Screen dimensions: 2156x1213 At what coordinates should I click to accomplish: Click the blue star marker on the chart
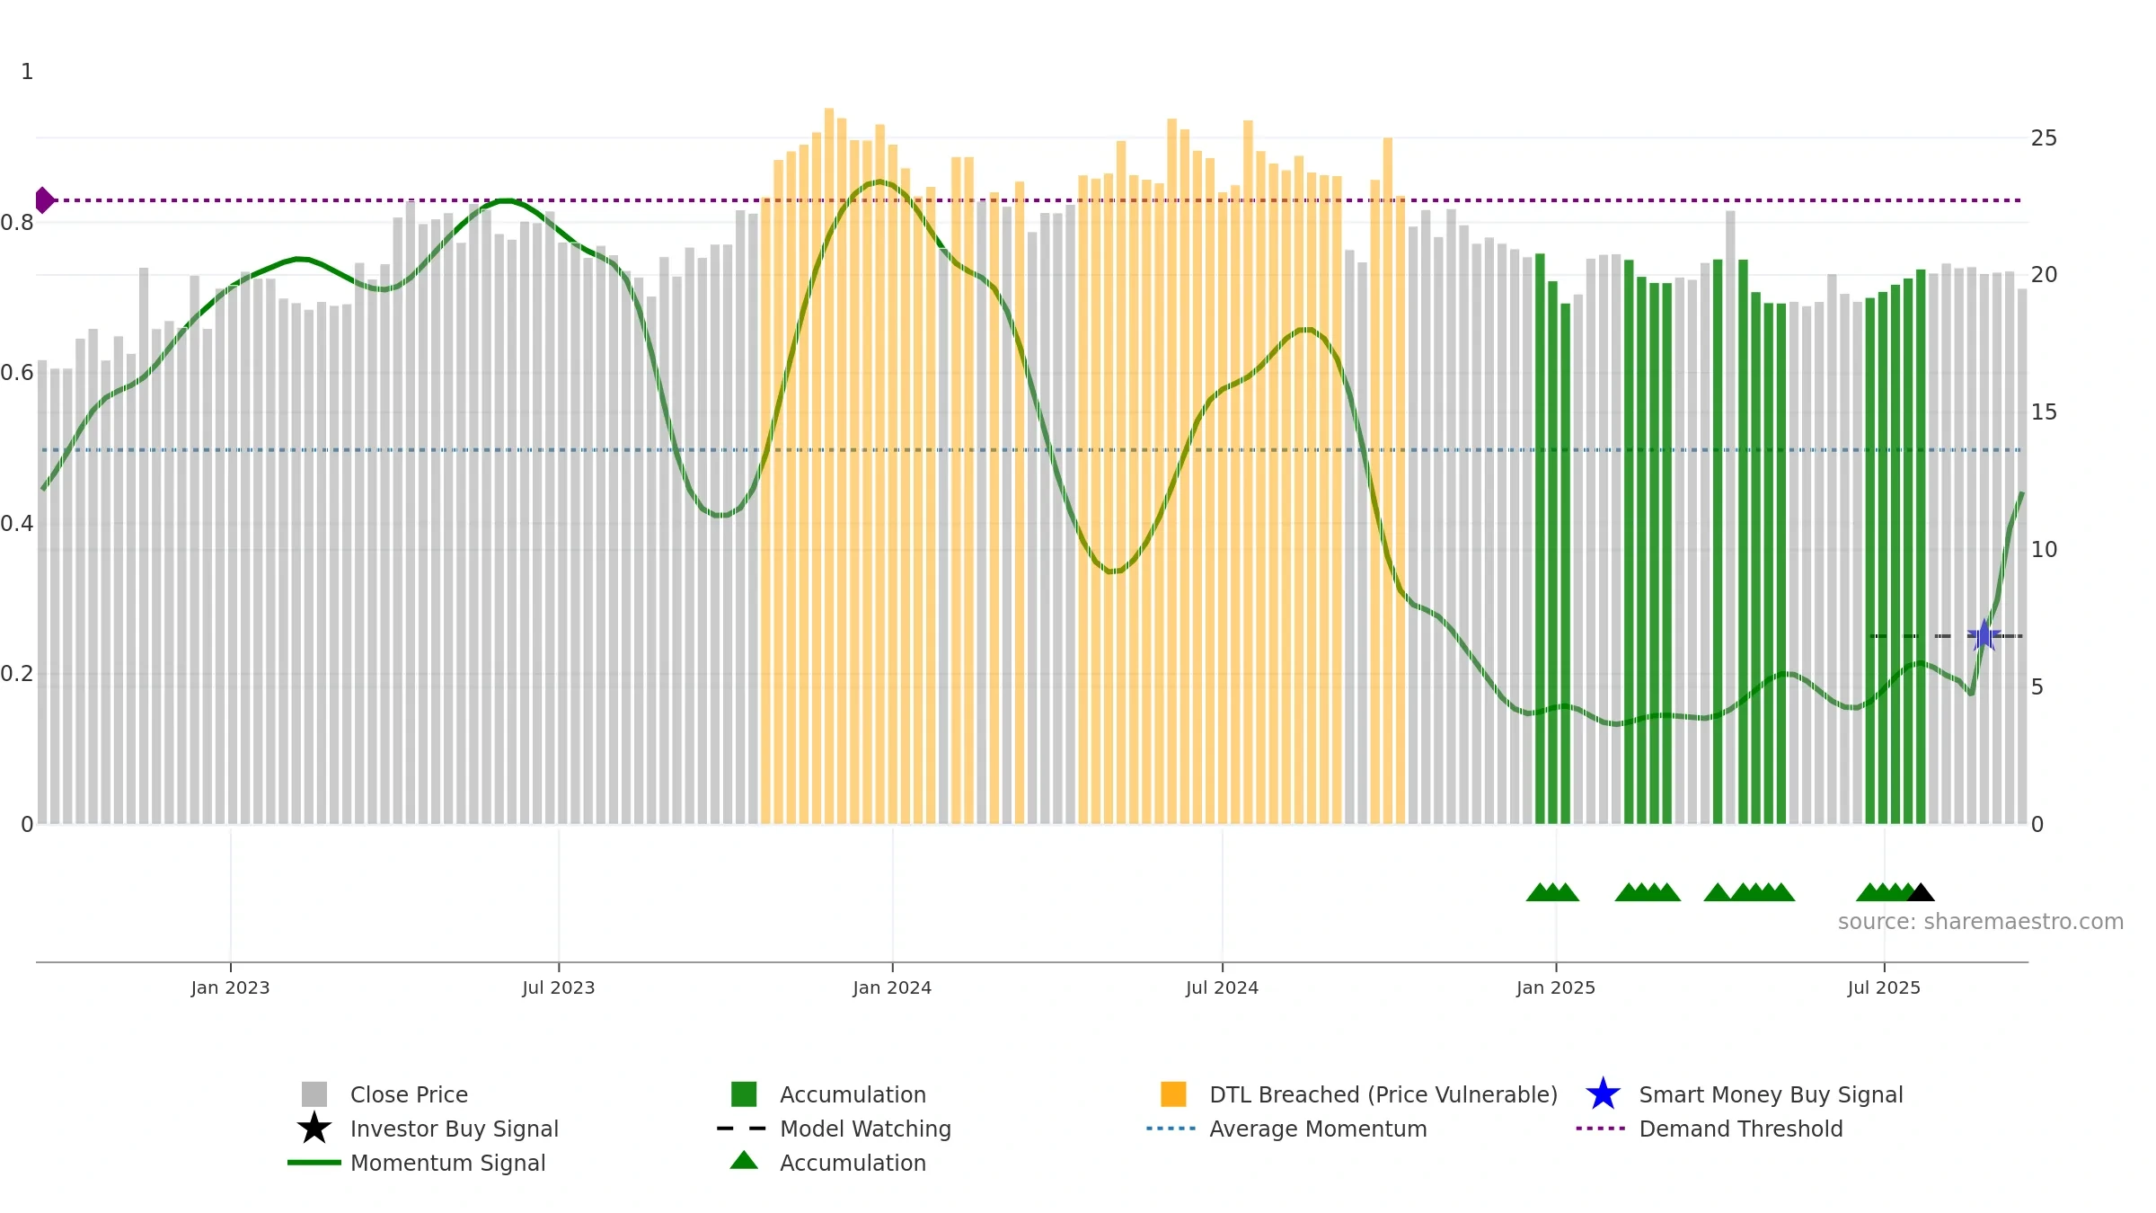tap(1984, 635)
